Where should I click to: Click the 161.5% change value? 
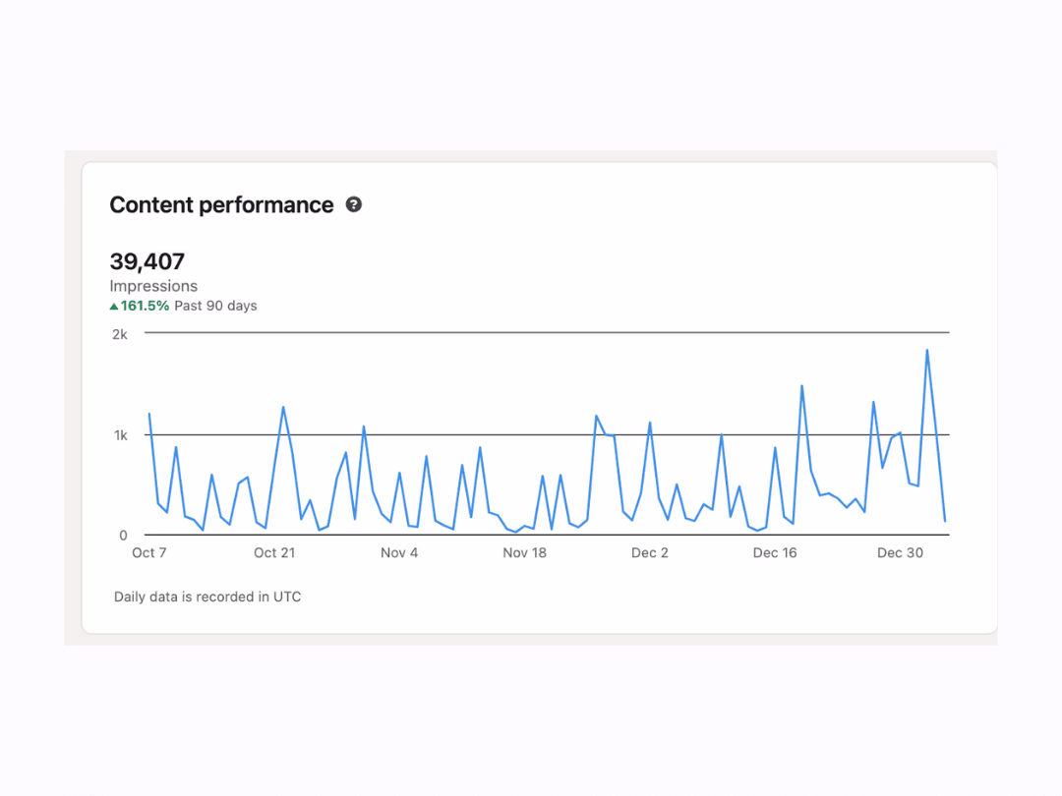tap(146, 306)
